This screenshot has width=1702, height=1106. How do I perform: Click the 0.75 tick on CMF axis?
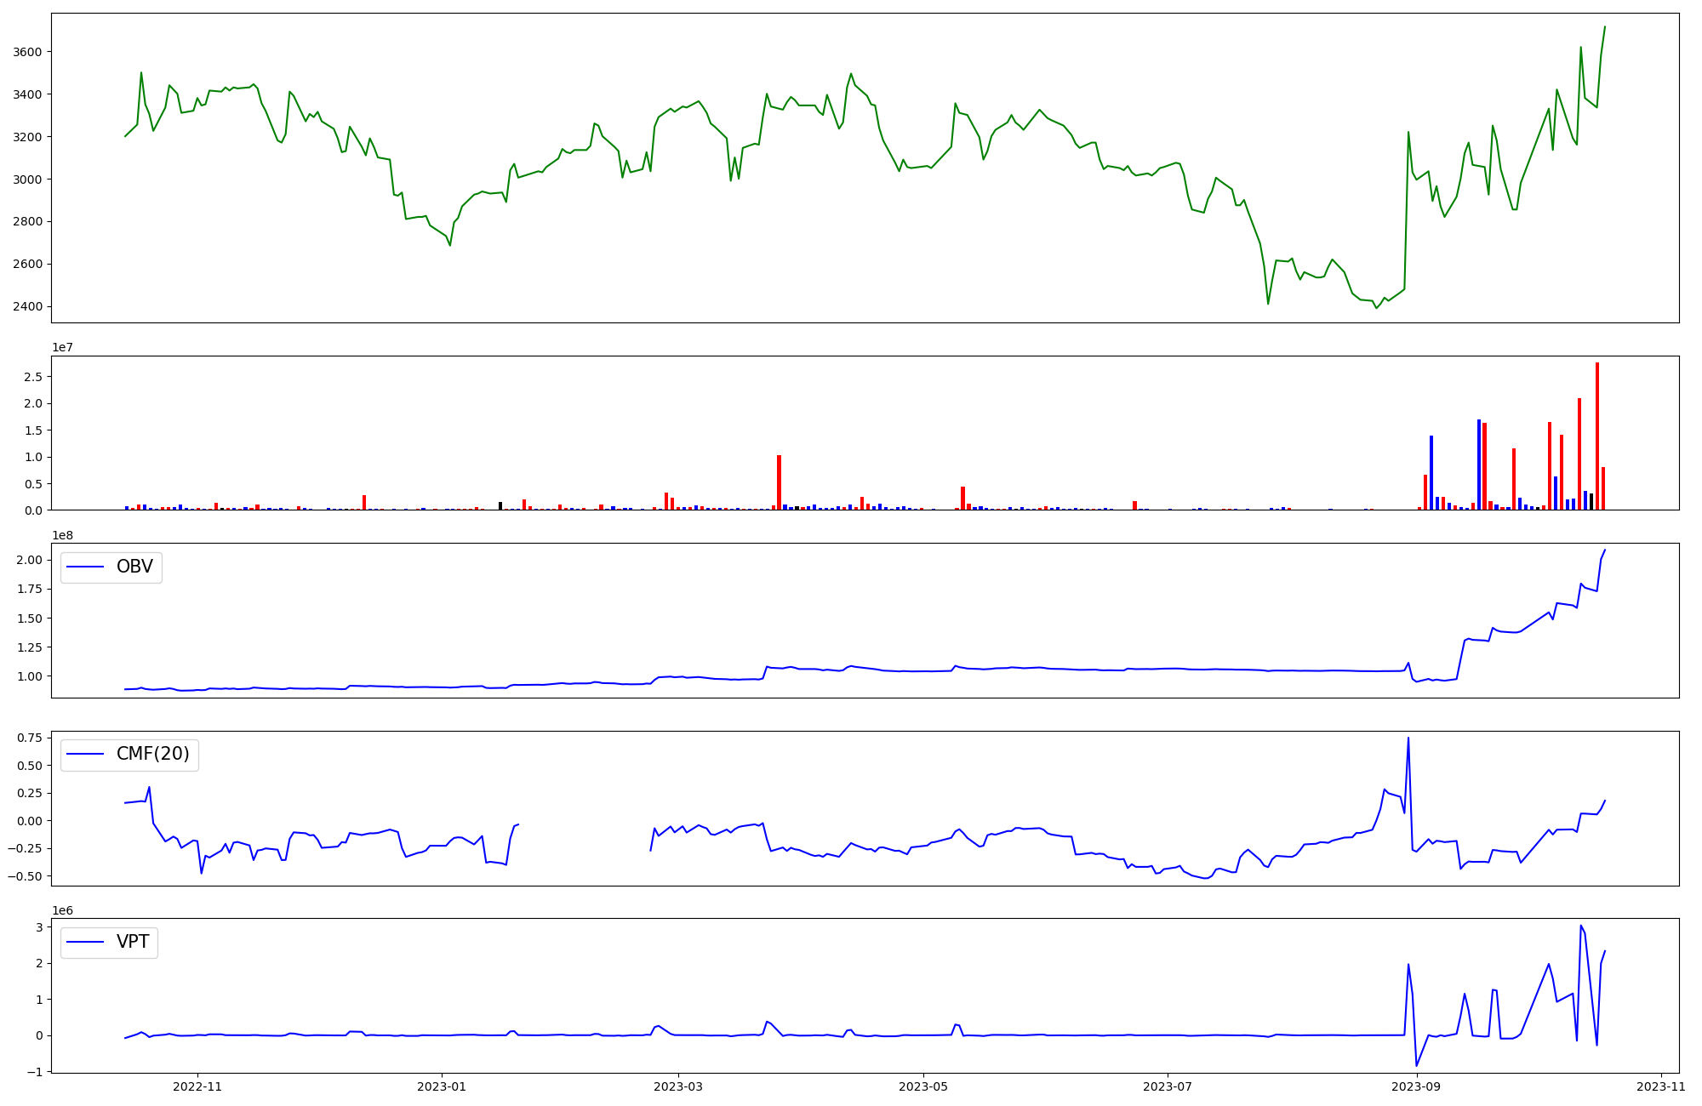pos(29,738)
